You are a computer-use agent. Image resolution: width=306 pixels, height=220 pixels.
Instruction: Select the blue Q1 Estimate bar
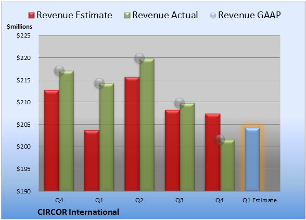(252, 160)
